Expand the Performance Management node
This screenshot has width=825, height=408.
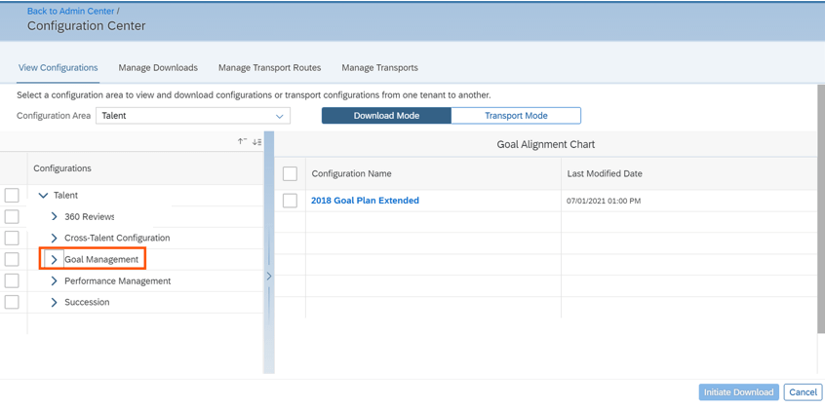[55, 281]
